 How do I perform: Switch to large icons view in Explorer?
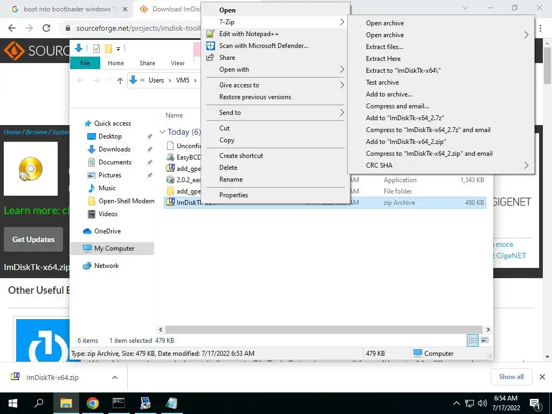pos(485,340)
